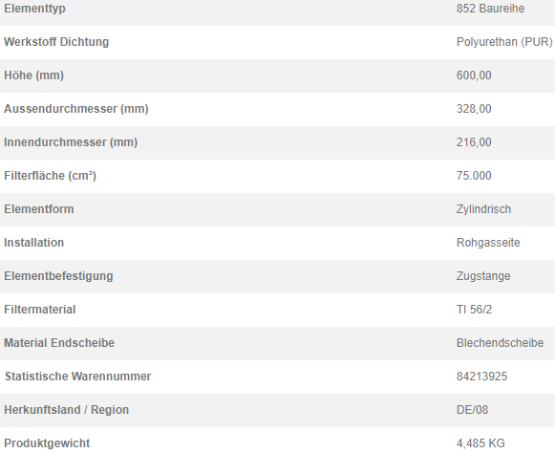
Task: Click the Zugstange fastening value
Action: tap(483, 276)
